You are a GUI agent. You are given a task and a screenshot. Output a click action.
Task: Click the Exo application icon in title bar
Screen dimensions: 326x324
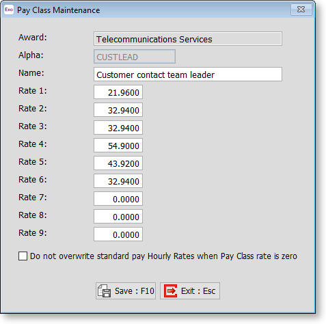pos(9,10)
